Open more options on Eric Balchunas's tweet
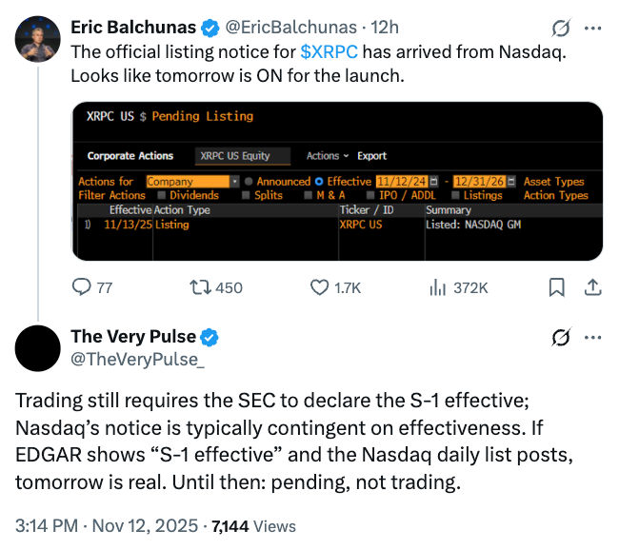Screen dimensions: 619x550 593,28
